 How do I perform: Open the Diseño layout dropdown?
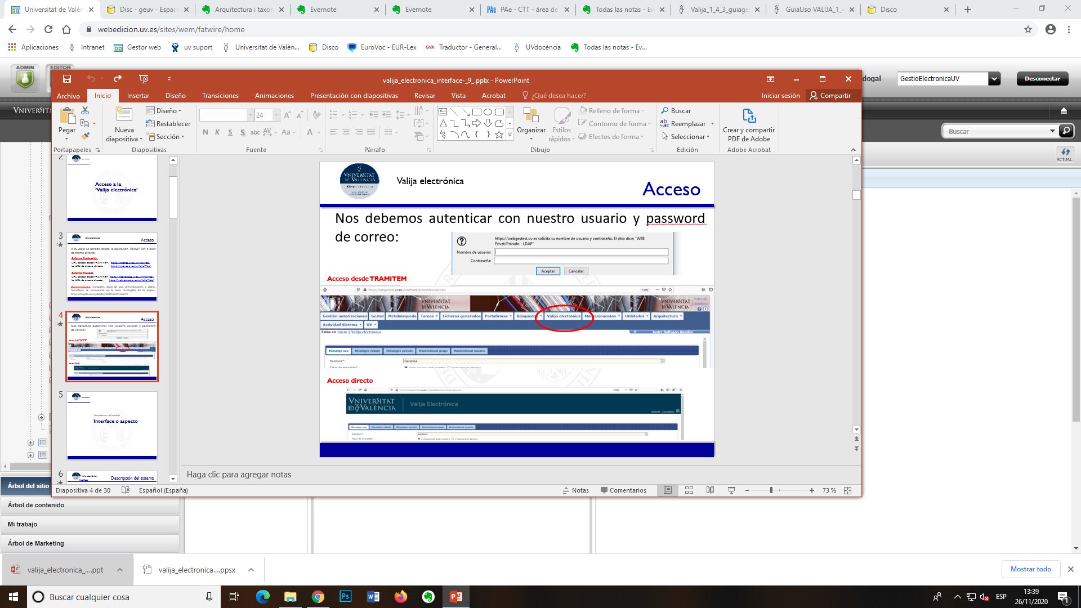164,111
